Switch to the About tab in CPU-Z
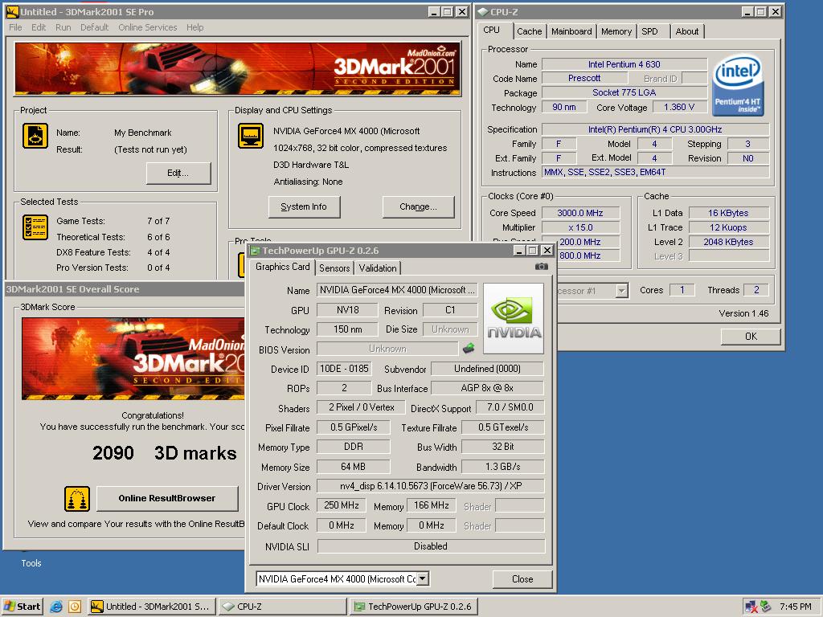This screenshot has height=617, width=823. [x=687, y=31]
